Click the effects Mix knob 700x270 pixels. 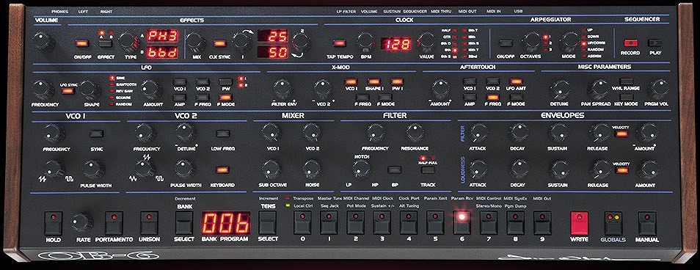tap(196, 43)
